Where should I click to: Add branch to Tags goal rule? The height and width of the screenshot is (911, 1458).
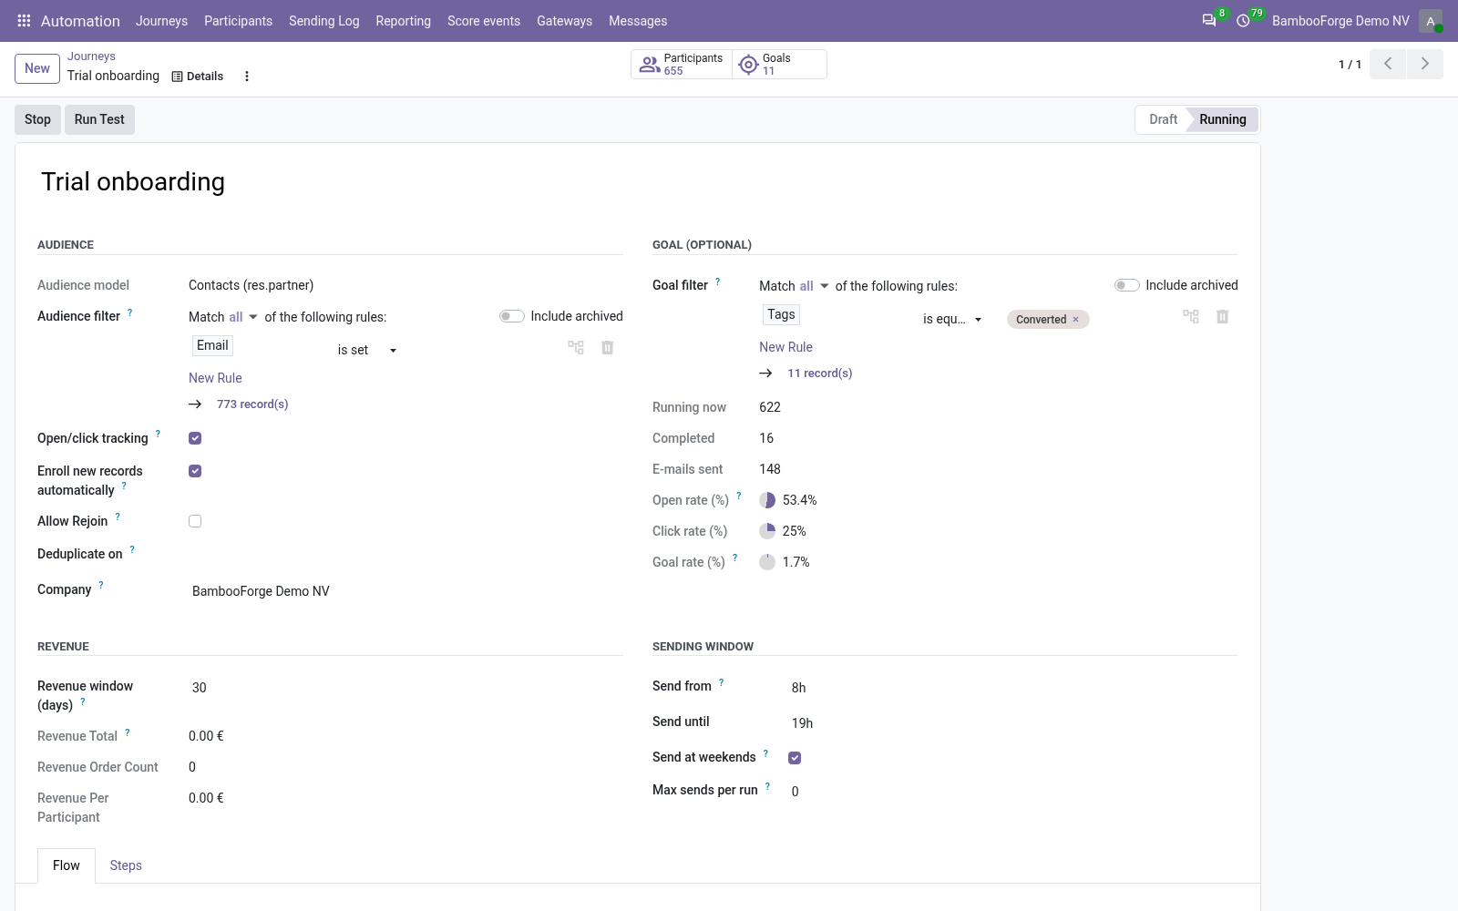click(1191, 316)
